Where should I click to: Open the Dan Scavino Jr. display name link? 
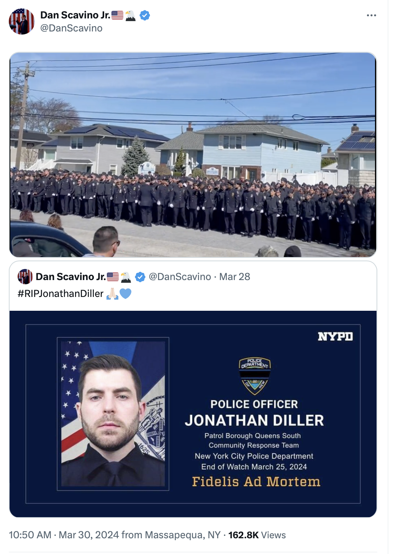[75, 15]
